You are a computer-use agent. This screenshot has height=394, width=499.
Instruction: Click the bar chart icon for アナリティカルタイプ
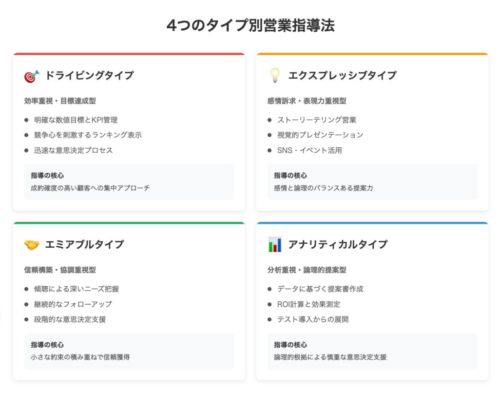(275, 245)
